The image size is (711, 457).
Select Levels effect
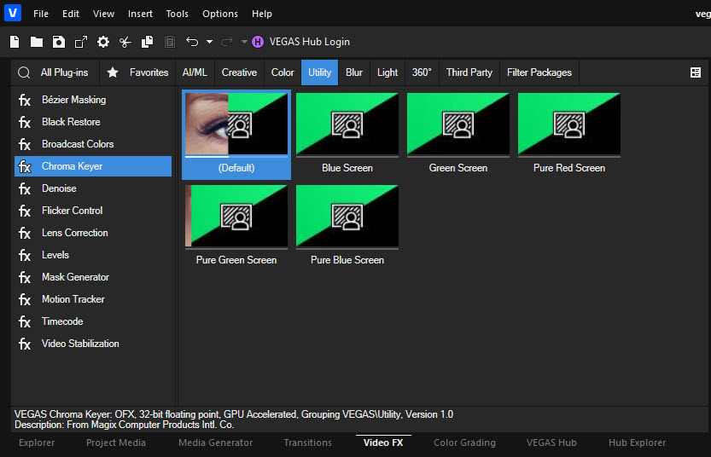pos(93,255)
